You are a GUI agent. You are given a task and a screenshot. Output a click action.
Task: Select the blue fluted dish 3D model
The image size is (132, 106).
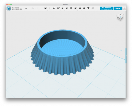(62, 52)
